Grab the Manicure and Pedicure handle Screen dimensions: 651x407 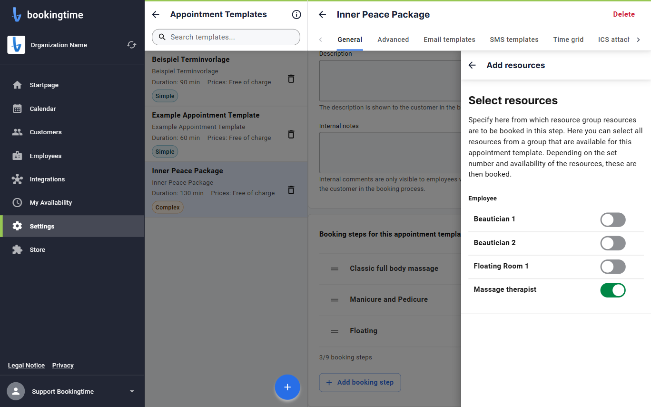(335, 300)
